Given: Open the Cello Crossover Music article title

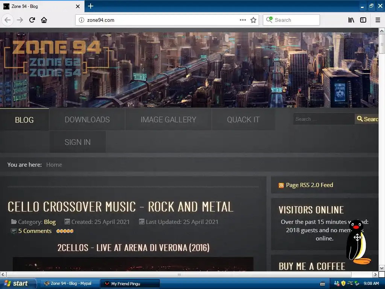Looking at the screenshot, I should click(x=120, y=207).
